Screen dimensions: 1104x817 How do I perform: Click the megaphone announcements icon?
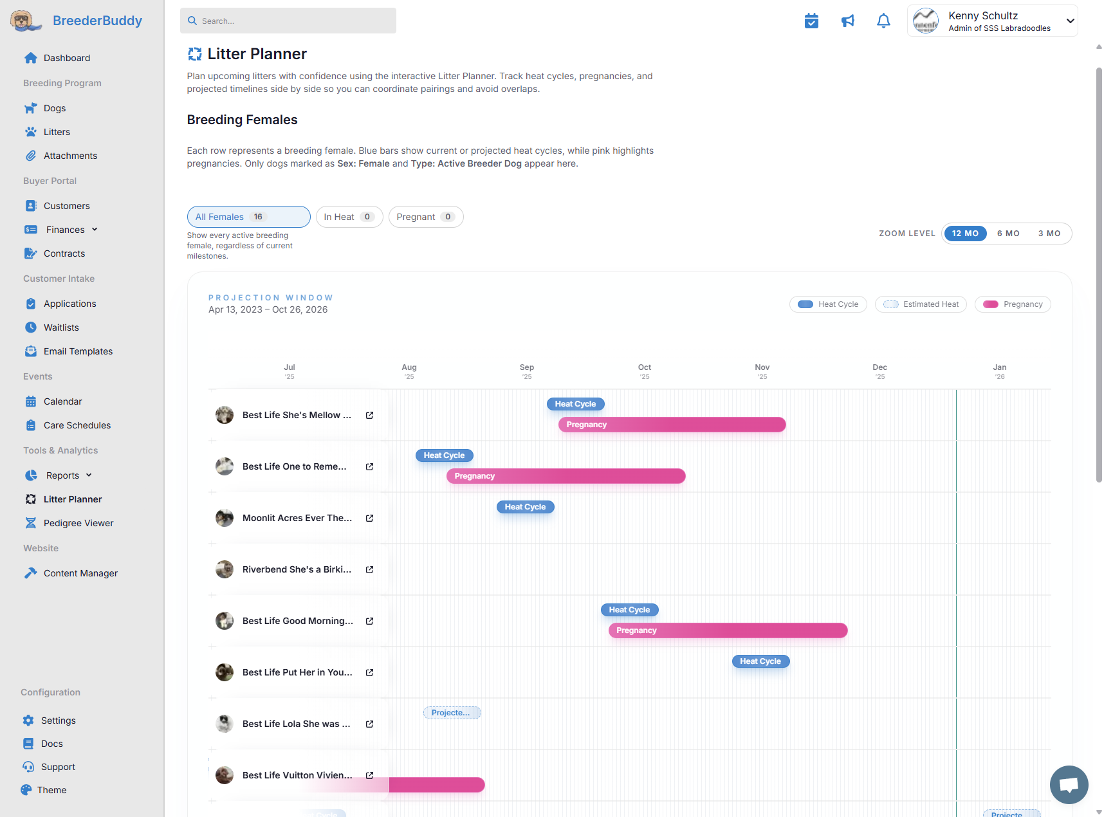(x=848, y=21)
